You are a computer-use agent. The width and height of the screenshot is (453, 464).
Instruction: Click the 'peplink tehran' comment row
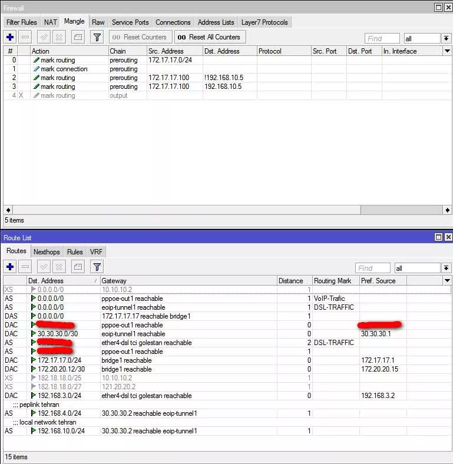tap(227, 405)
